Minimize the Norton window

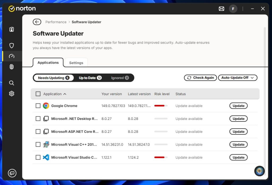click(x=252, y=9)
